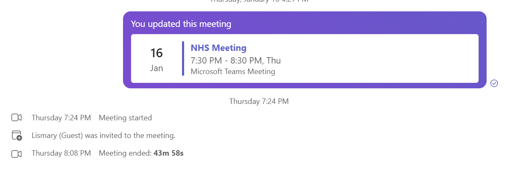Click the 43m 58s meeting duration
506x183 pixels.
coord(169,153)
